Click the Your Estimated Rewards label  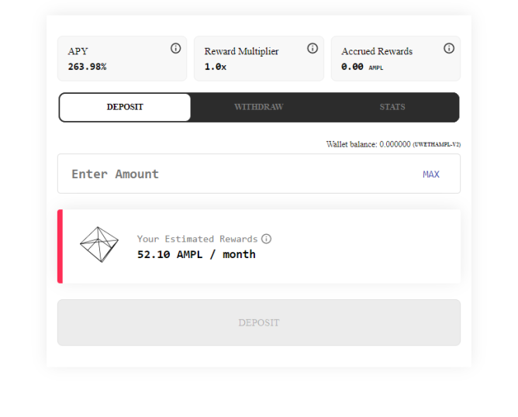pos(197,239)
